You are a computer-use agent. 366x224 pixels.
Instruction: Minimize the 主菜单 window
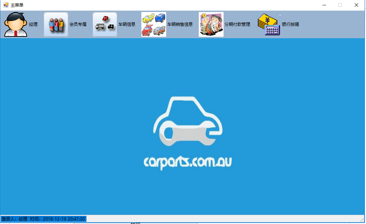(324, 5)
